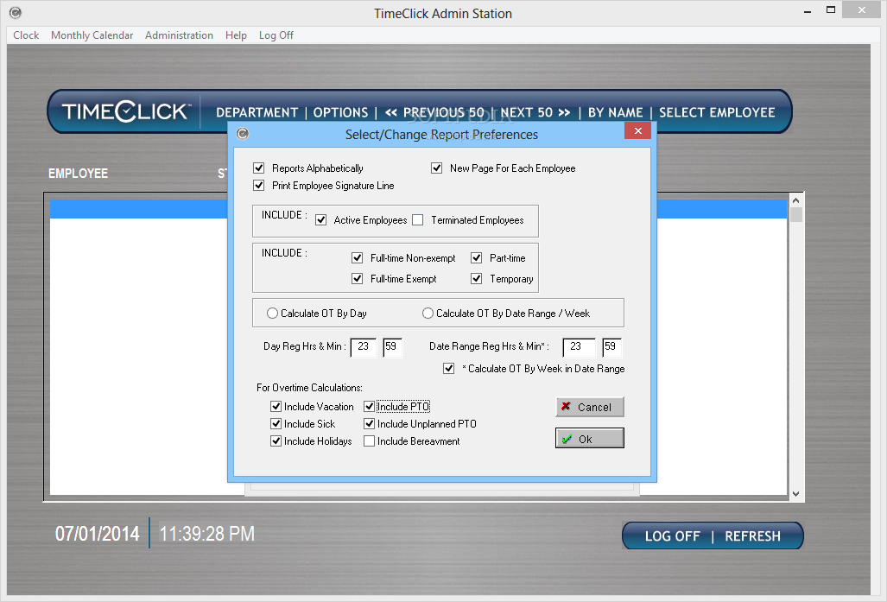Open the Administration menu
Viewport: 887px width, 602px height.
(179, 35)
